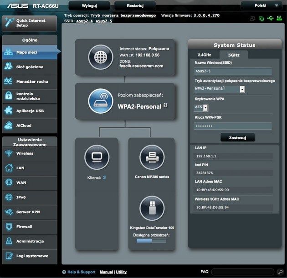Click the WAN globe icon in sidebar
This screenshot has width=287, height=278.
click(x=9, y=182)
